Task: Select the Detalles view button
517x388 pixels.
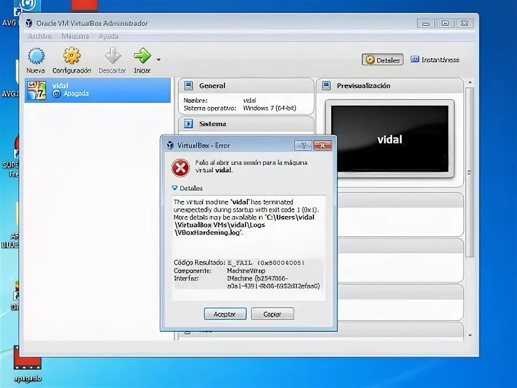Action: [x=382, y=60]
